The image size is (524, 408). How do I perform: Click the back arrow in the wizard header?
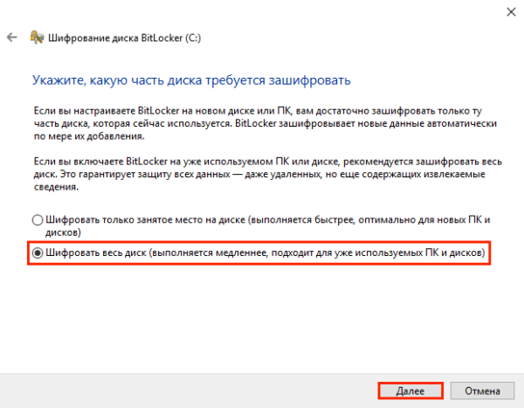(10, 38)
